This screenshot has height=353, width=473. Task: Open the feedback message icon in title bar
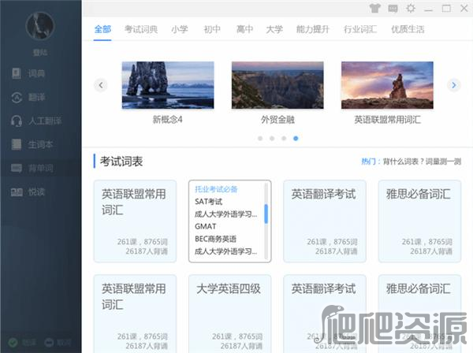point(393,9)
